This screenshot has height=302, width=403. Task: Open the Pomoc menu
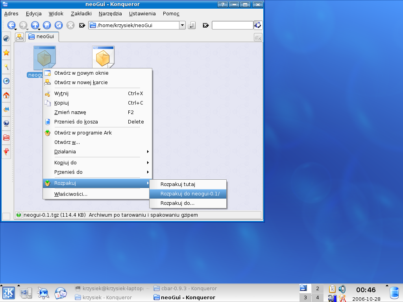pyautogui.click(x=171, y=14)
